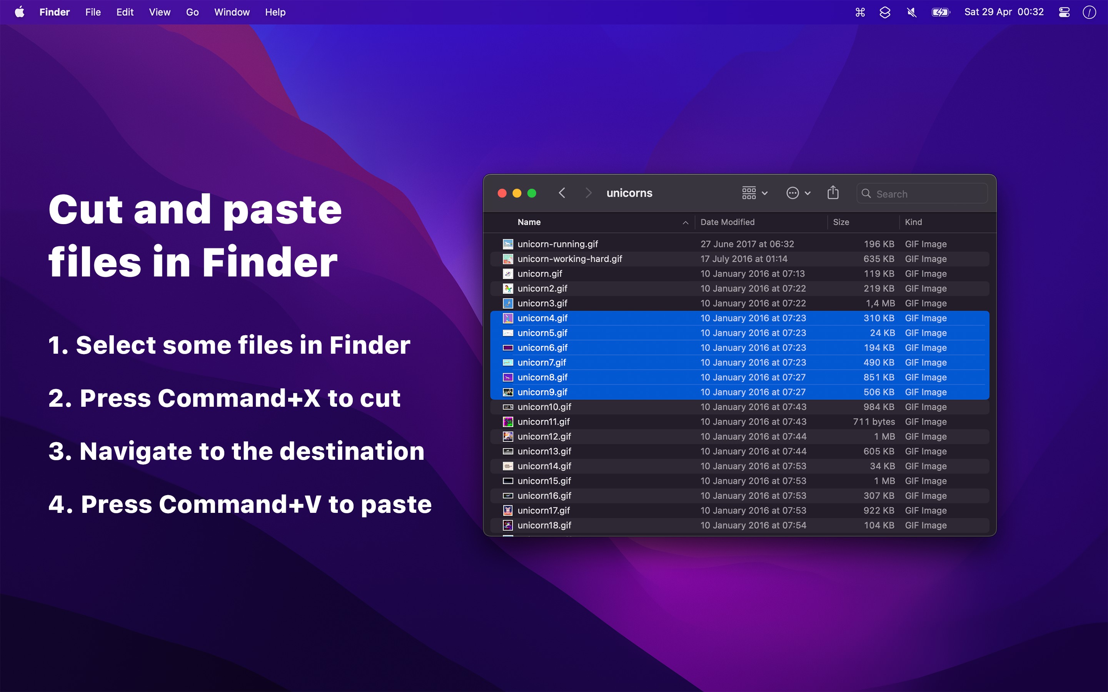Click the Date Modified column header
The width and height of the screenshot is (1108, 692).
pos(727,222)
